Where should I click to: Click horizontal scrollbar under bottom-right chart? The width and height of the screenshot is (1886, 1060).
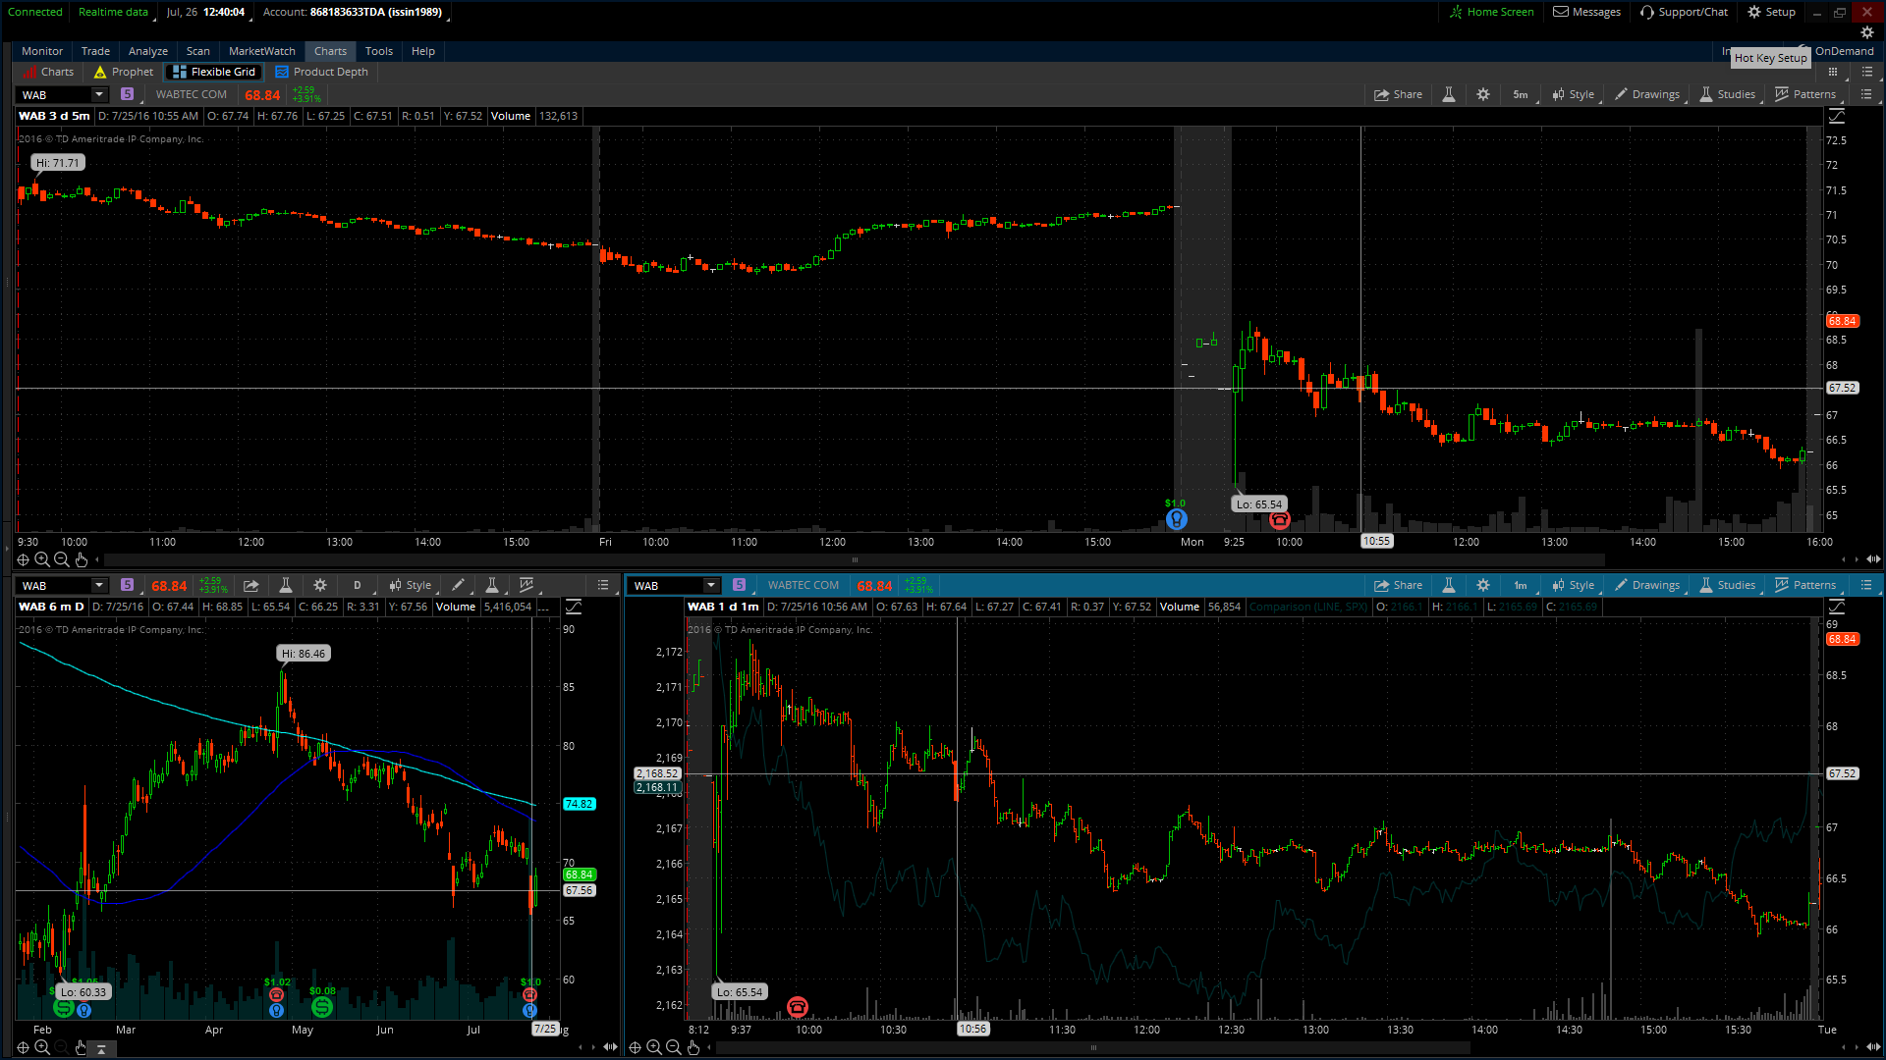[x=1092, y=1047]
